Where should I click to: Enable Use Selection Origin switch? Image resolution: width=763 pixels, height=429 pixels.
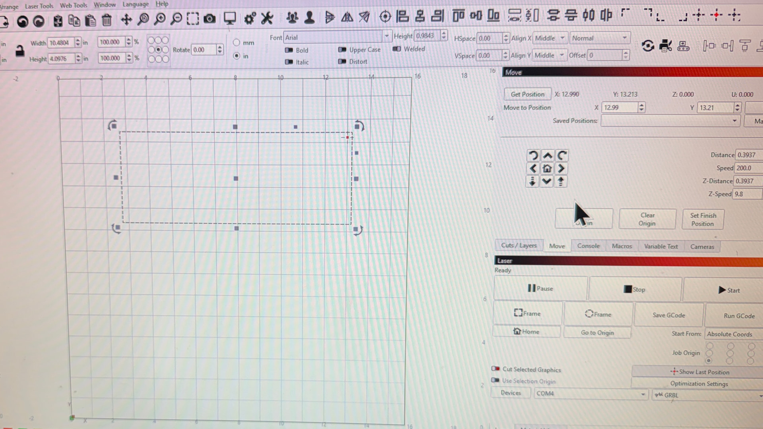[495, 380]
